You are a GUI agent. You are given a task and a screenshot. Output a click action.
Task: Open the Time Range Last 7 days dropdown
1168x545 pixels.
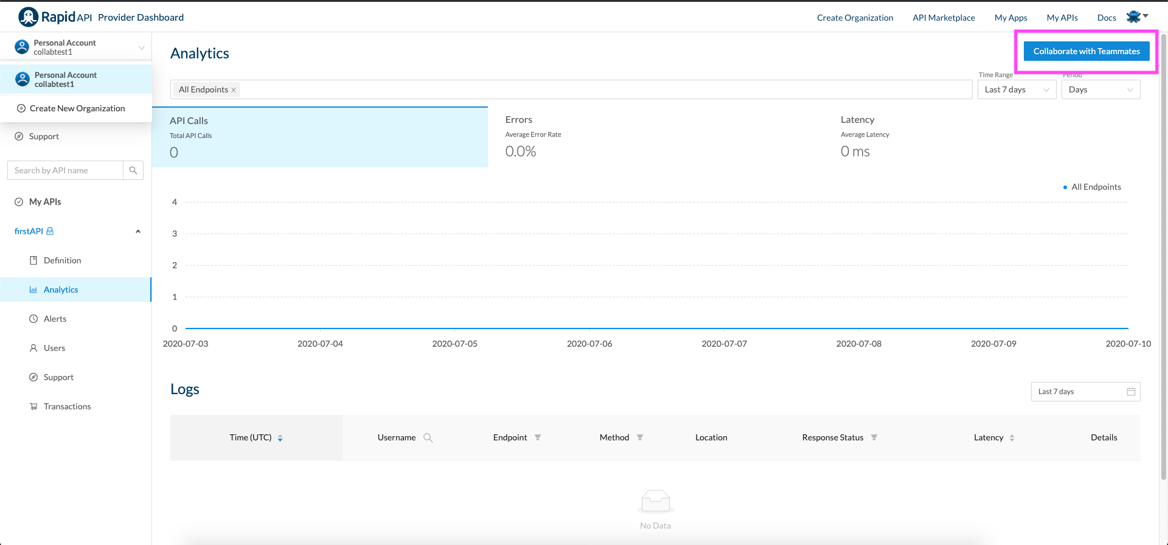tap(1017, 89)
